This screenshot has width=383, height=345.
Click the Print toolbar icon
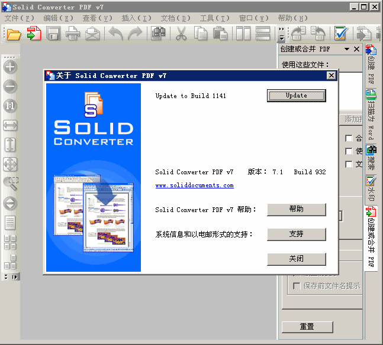(73, 34)
